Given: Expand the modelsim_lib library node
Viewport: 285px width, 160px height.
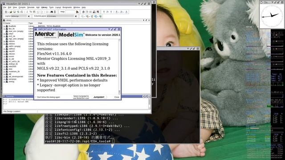Looking at the screenshot, I should pos(4,72).
